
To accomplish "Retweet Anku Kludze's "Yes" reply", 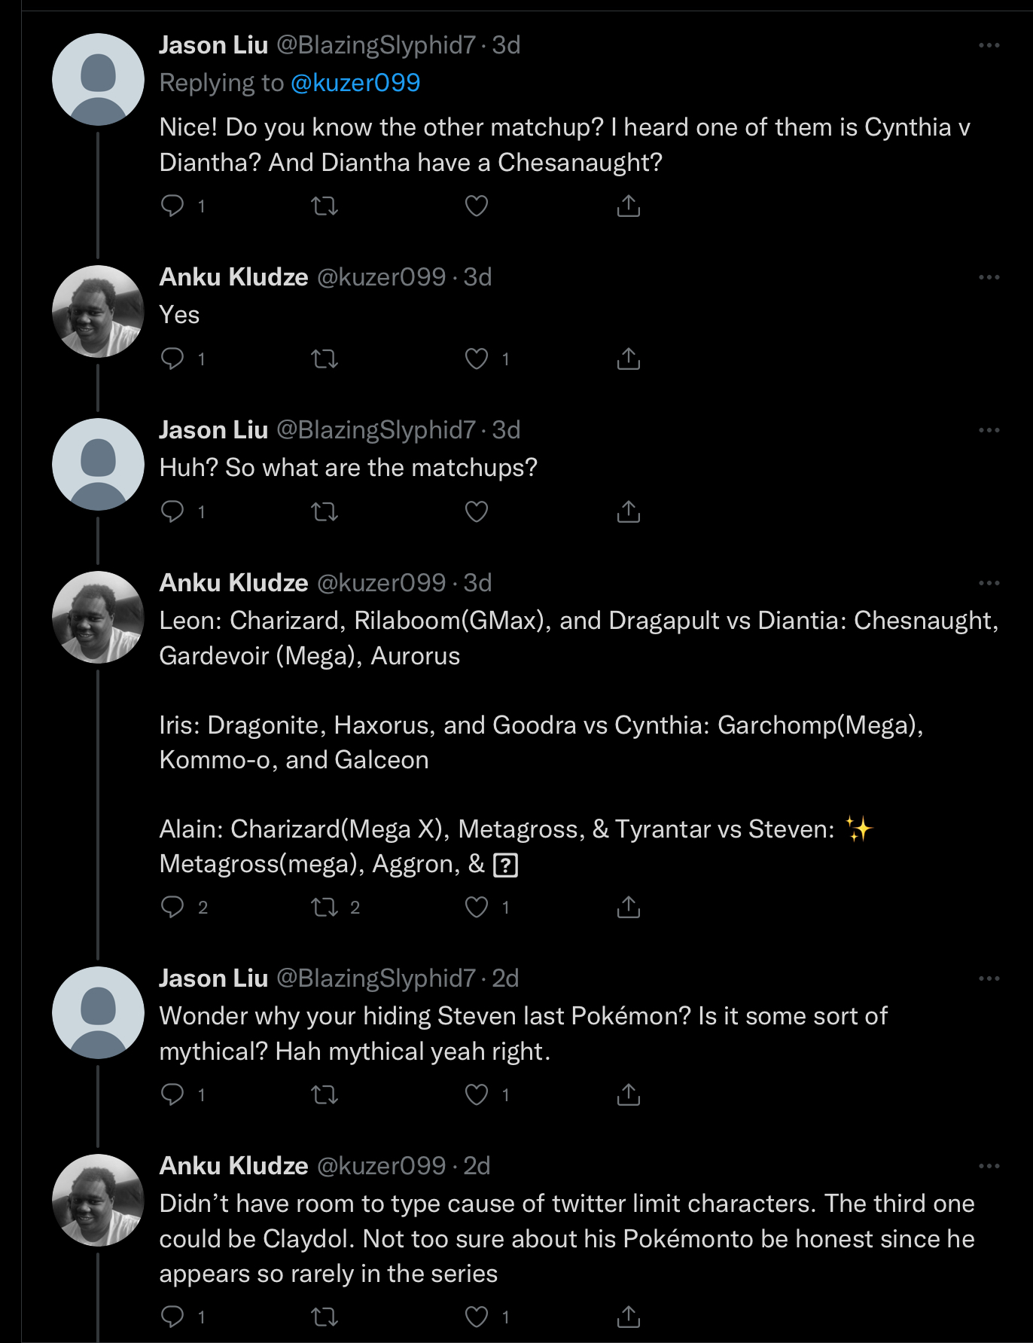I will [325, 359].
